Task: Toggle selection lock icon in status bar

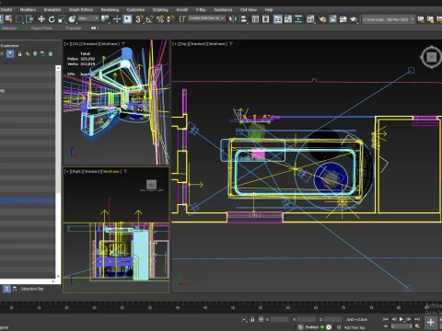Action: [x=252, y=319]
